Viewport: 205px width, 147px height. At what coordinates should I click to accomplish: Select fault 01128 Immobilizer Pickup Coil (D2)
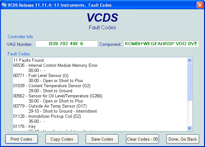47,116
